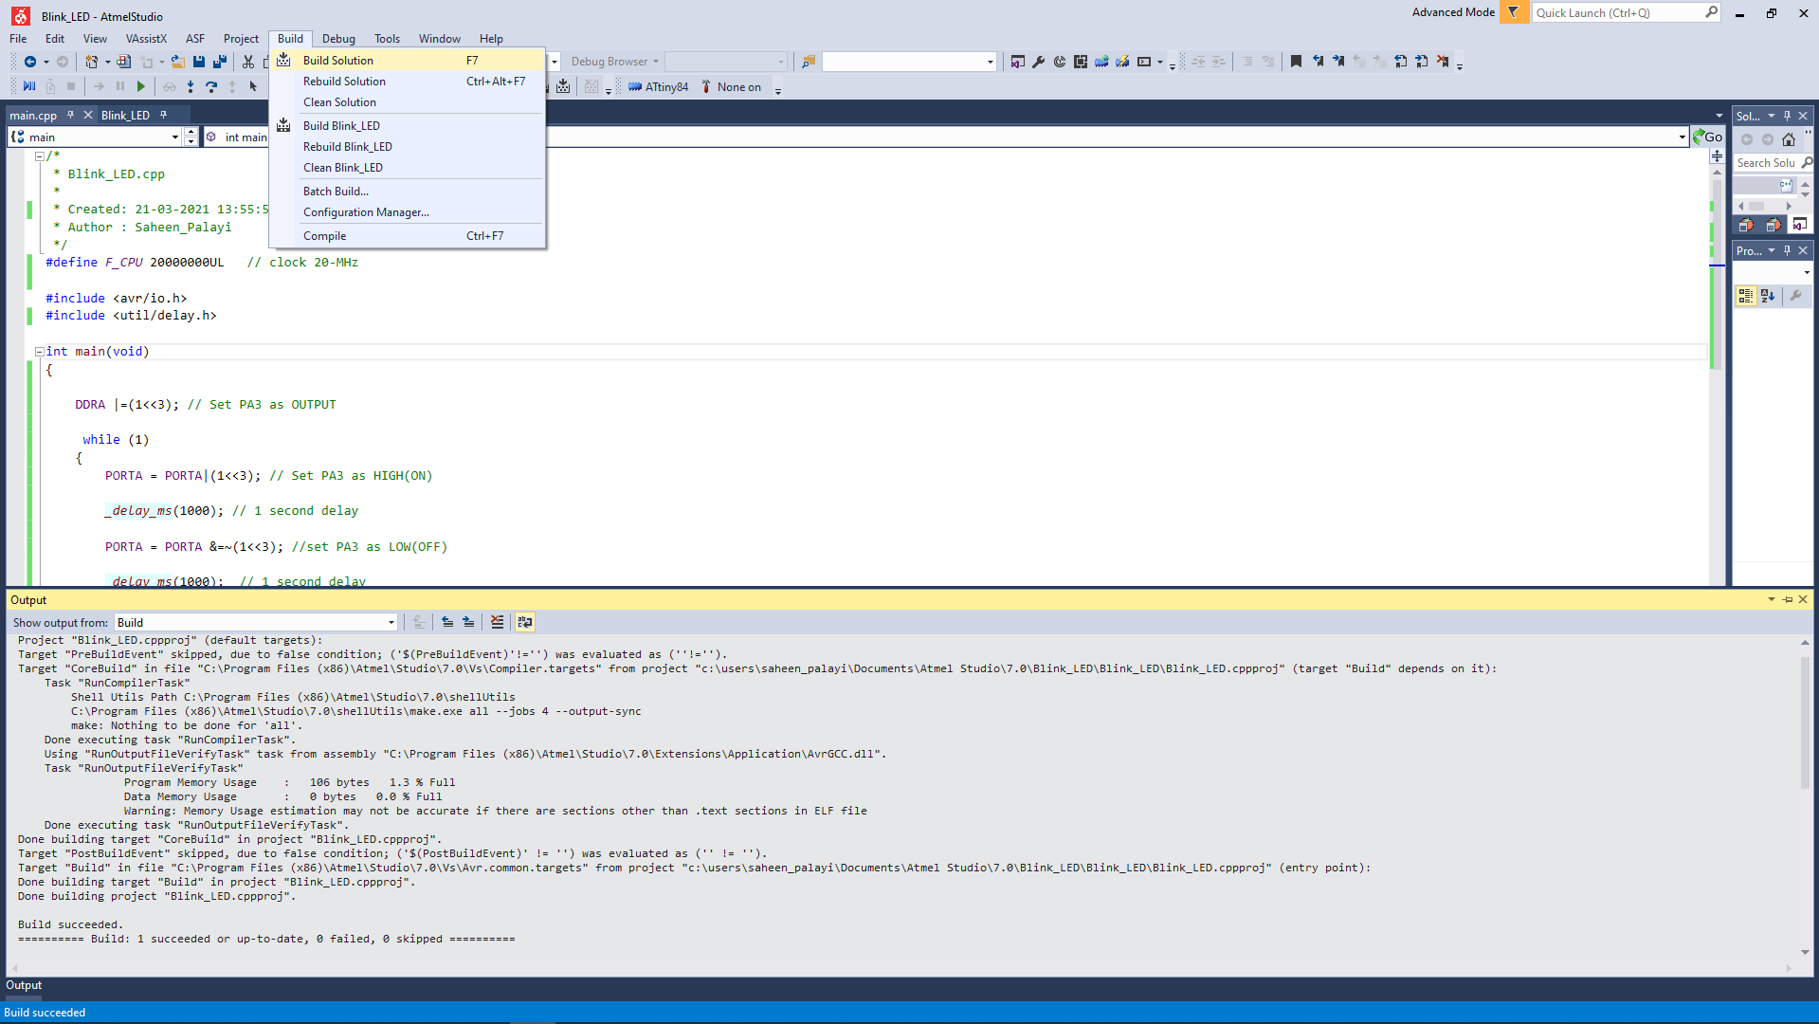
Task: Click the bottom Output tab
Action: (24, 985)
